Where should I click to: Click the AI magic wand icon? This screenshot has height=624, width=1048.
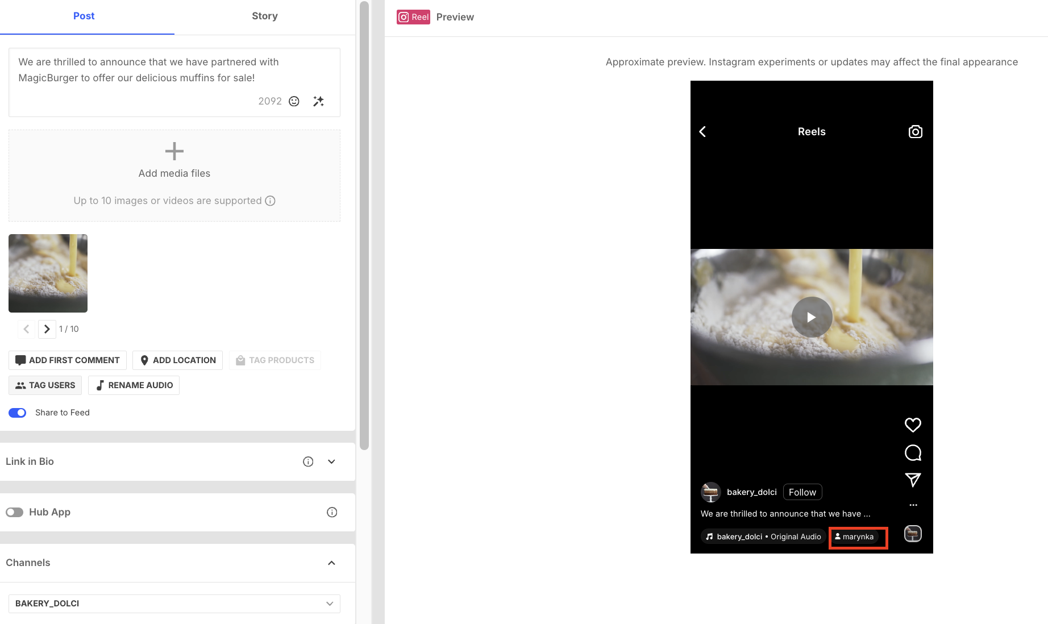point(318,101)
